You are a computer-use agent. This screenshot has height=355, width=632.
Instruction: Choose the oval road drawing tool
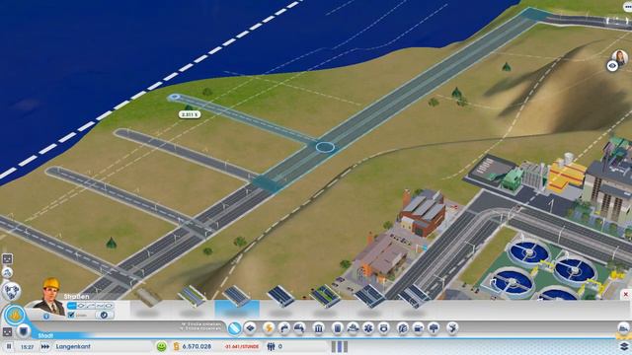pyautogui.click(x=109, y=306)
